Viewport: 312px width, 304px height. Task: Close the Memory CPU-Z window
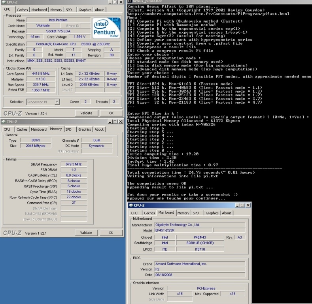121,122
